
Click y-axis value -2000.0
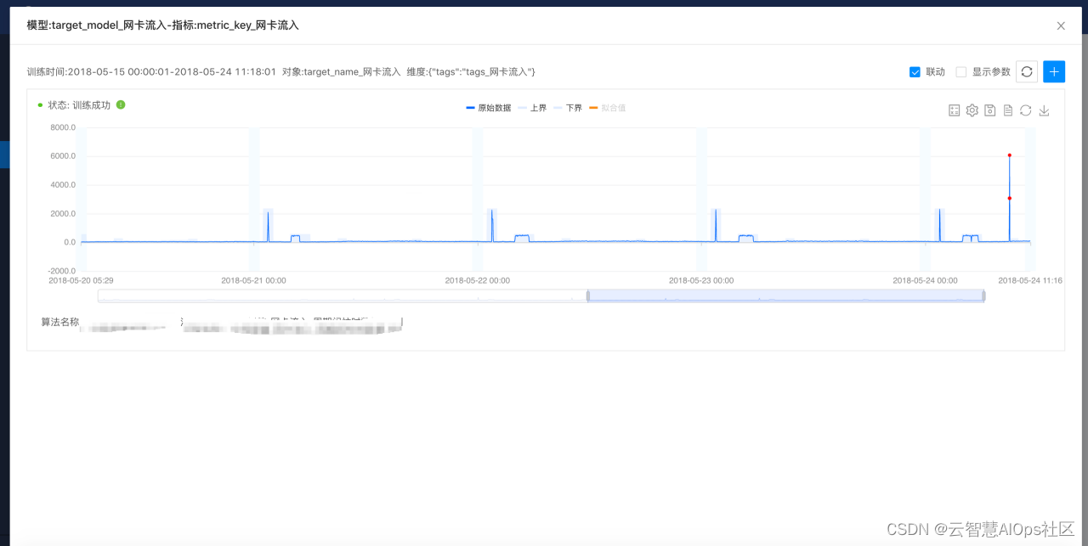click(x=61, y=271)
